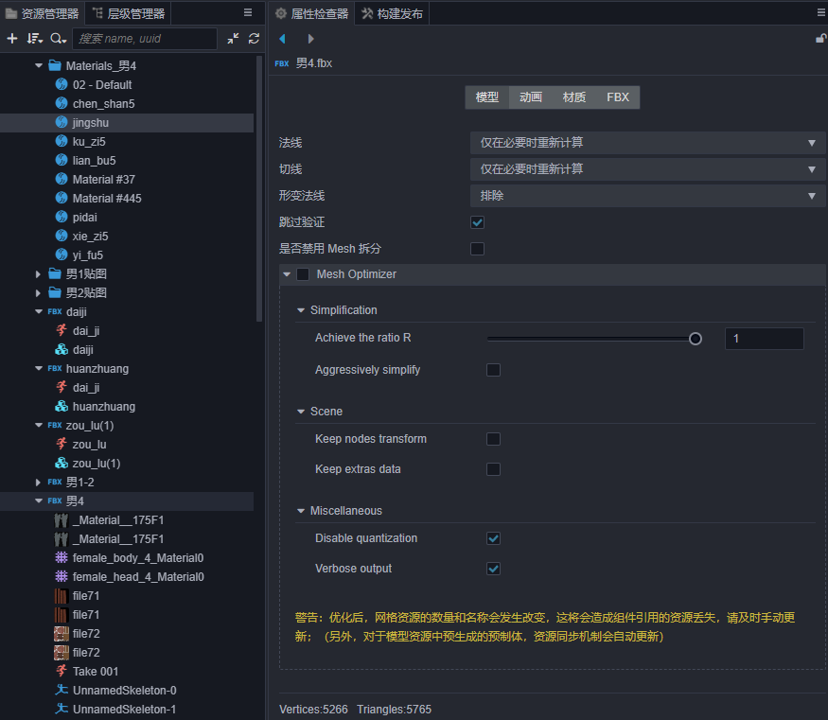Uncheck Disable quantization checkbox

coord(493,538)
